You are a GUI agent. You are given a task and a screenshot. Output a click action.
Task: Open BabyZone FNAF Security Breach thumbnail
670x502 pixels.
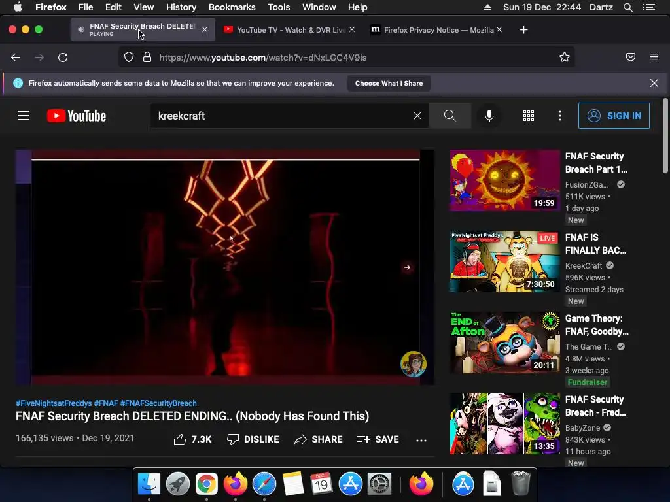[504, 424]
